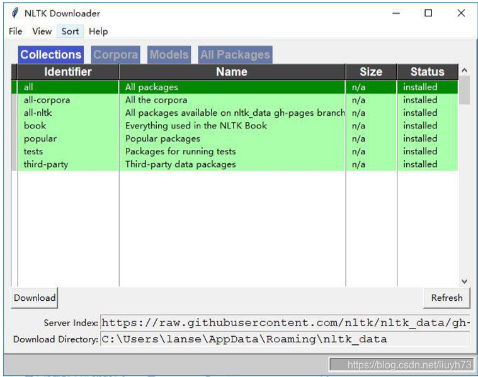Viewport: 478px width, 377px height.
Task: Switch to the Models tab
Action: coord(169,55)
